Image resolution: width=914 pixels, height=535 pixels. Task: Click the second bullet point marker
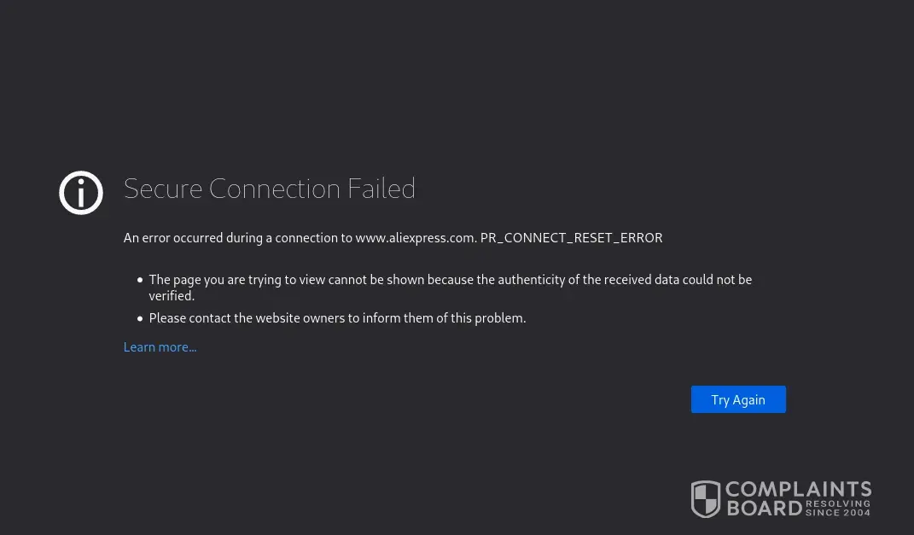click(x=140, y=318)
